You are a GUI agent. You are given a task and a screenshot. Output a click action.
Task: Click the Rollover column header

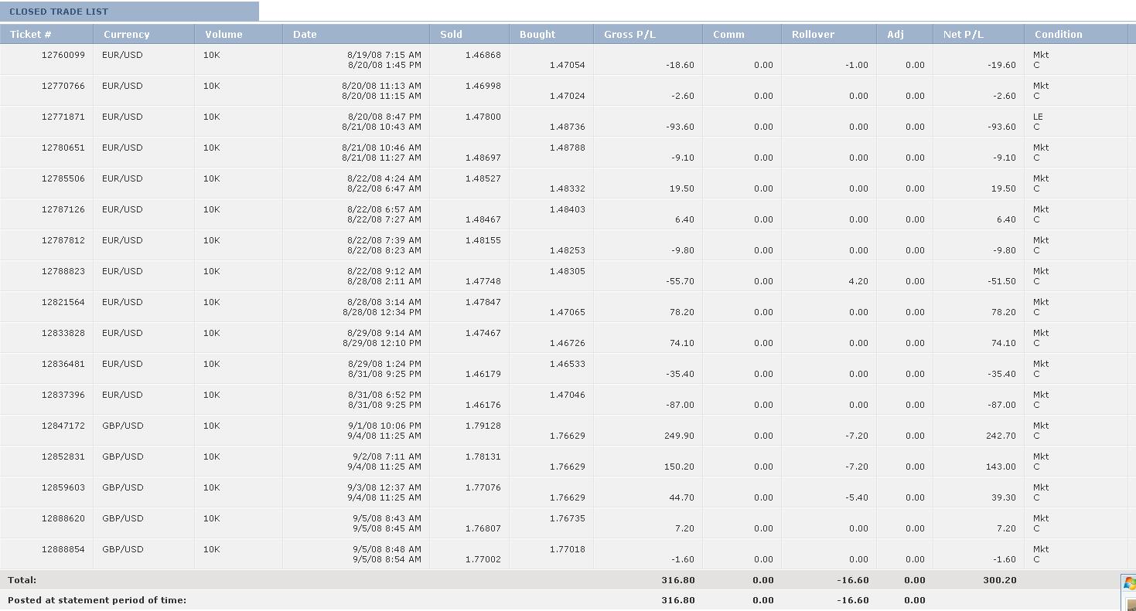point(829,34)
